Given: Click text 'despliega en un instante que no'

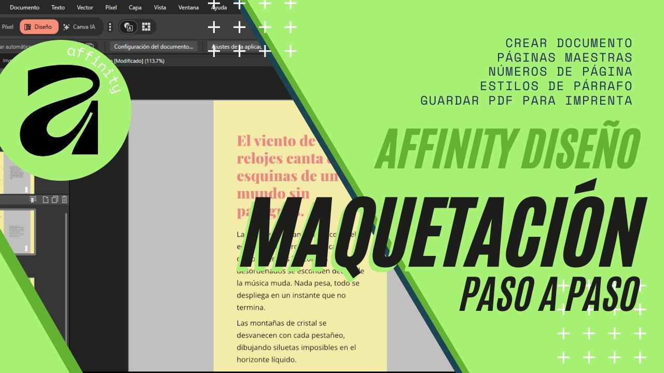Looking at the screenshot, I should 291,295.
